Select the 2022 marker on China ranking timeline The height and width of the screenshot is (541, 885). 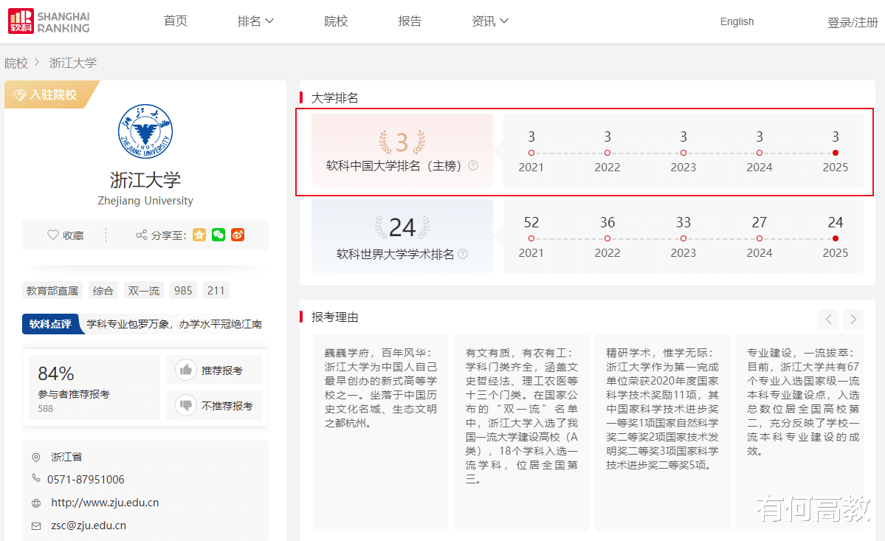607,153
